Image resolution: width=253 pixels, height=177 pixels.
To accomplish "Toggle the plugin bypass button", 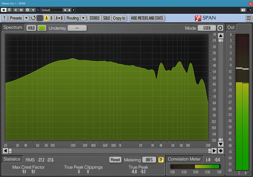I will point(9,10).
